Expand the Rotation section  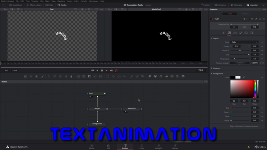click(x=212, y=68)
